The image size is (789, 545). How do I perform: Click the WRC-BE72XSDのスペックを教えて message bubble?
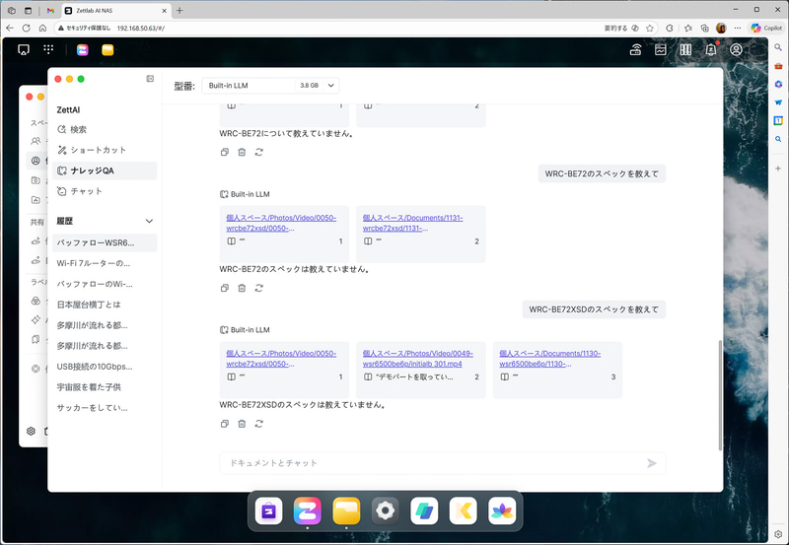pos(594,309)
